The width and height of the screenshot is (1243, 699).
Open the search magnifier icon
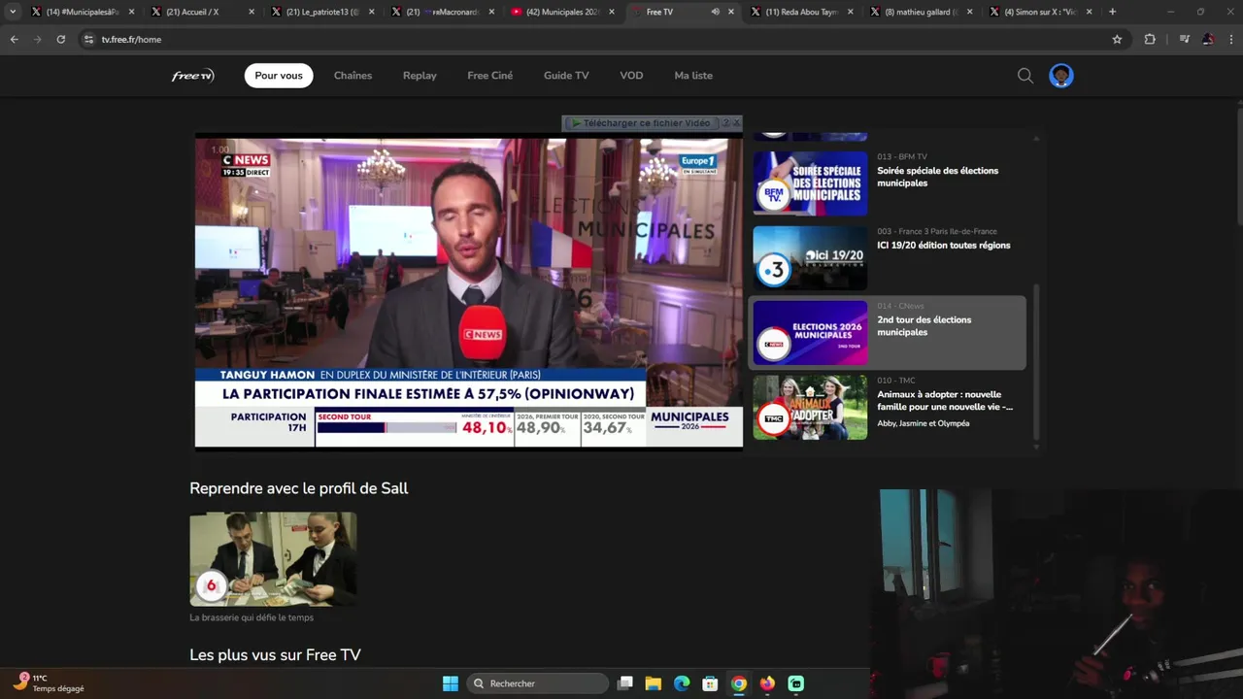coord(1025,76)
